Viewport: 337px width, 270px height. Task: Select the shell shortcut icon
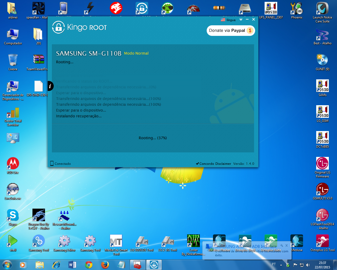(13, 243)
